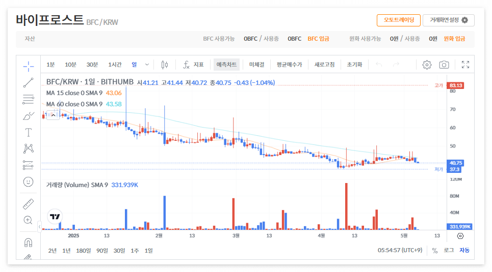Collapse the drawing toolbar side arrow
This screenshot has width=492, height=272.
(x=39, y=226)
